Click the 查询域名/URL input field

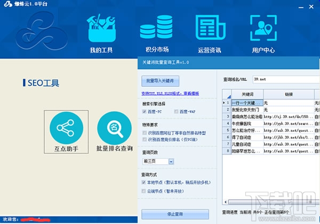pos(286,79)
